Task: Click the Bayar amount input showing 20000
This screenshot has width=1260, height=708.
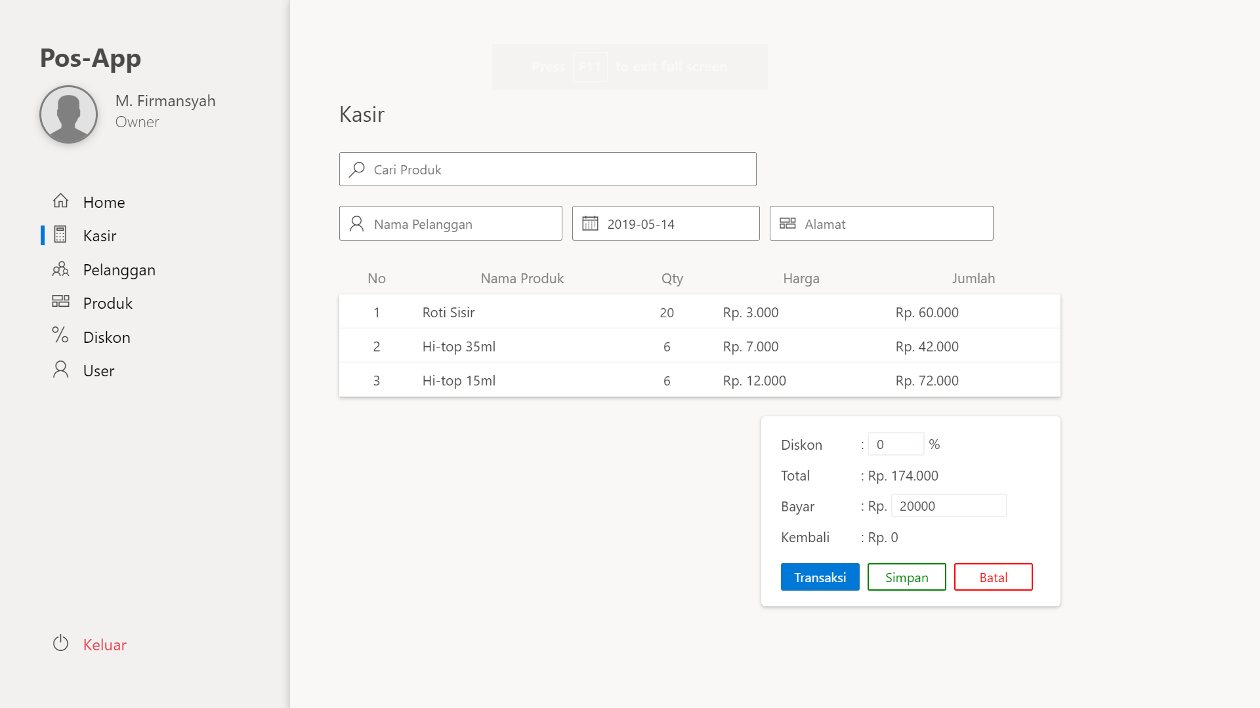Action: pyautogui.click(x=948, y=505)
